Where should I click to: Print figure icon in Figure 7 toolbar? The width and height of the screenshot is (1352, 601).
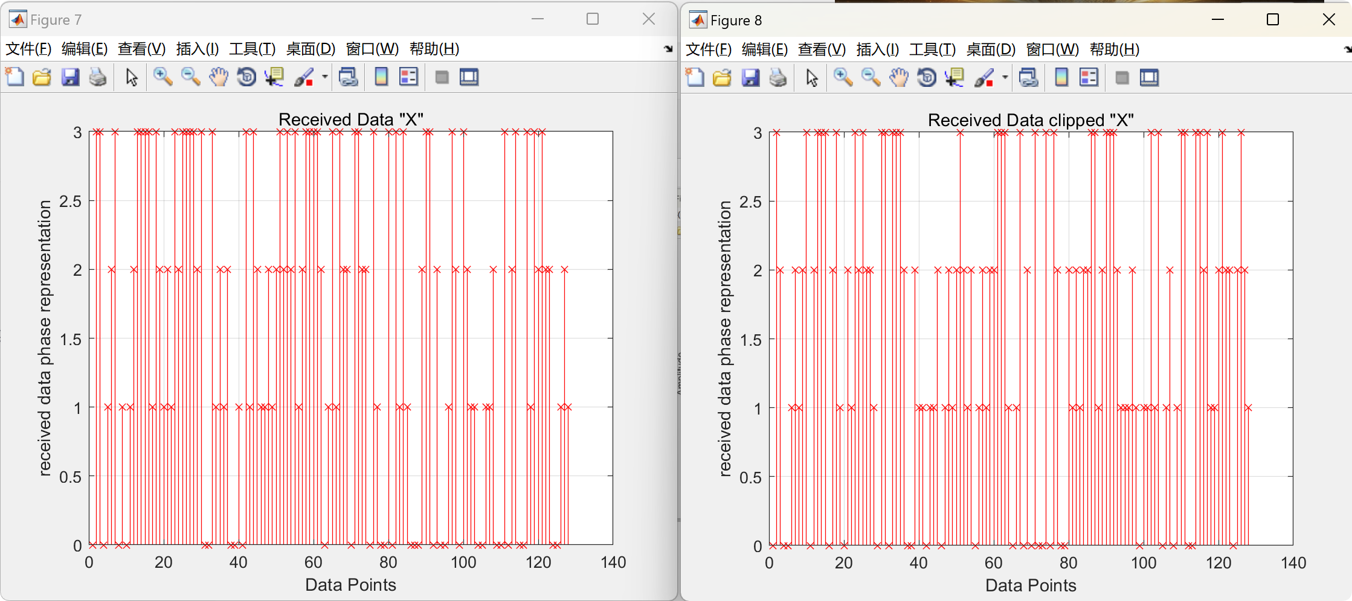click(x=98, y=77)
